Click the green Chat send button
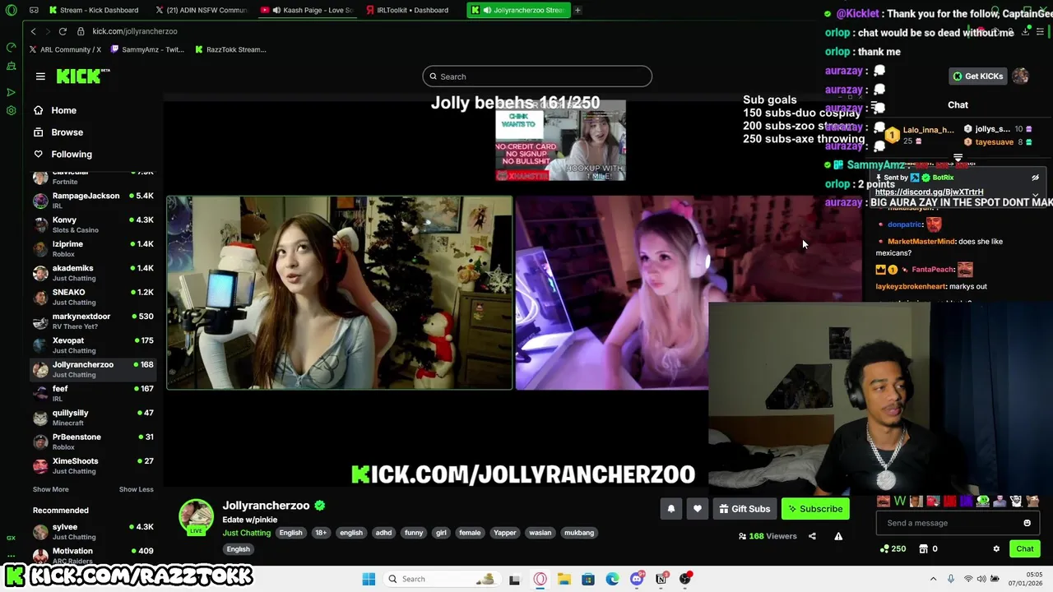Screen dimensions: 1053x592 point(1025,548)
